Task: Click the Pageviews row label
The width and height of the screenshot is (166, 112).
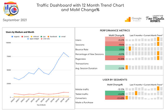Action: coord(80,59)
